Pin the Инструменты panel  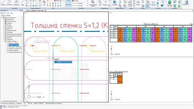point(20,11)
